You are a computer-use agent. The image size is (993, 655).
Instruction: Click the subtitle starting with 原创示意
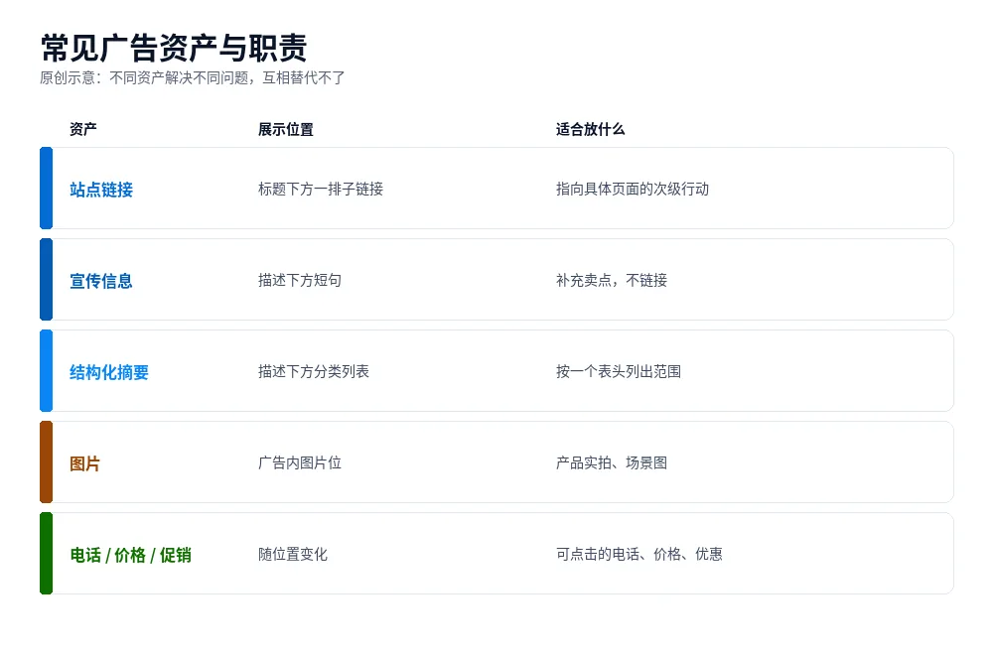click(193, 77)
